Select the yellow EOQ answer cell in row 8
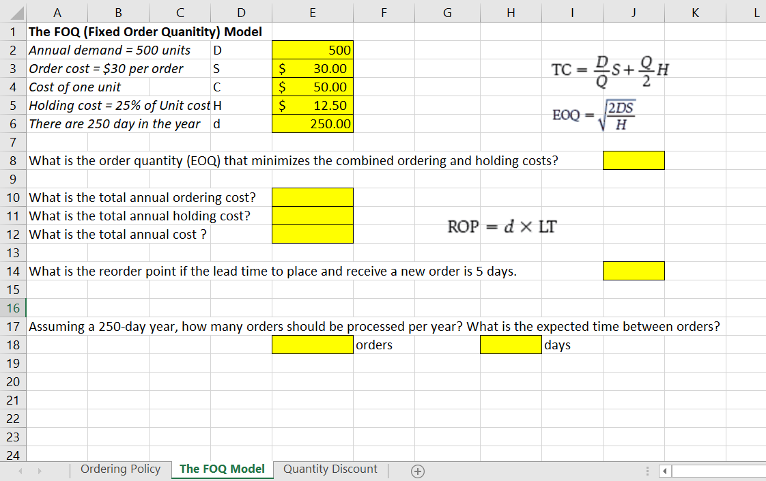The image size is (766, 481). (634, 160)
